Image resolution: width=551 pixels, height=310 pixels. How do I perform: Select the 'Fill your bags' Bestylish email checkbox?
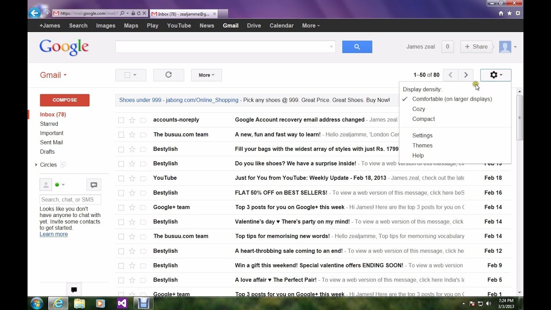click(x=121, y=149)
